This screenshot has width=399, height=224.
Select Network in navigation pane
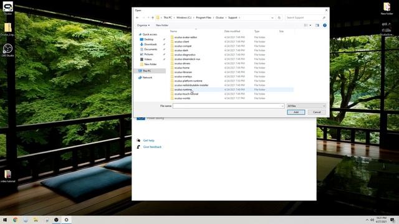pos(147,77)
